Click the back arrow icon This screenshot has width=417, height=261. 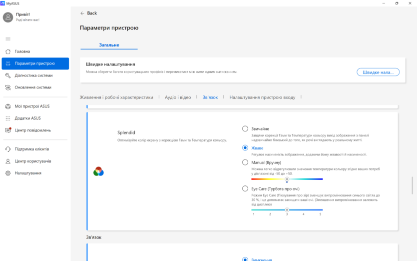click(82, 13)
